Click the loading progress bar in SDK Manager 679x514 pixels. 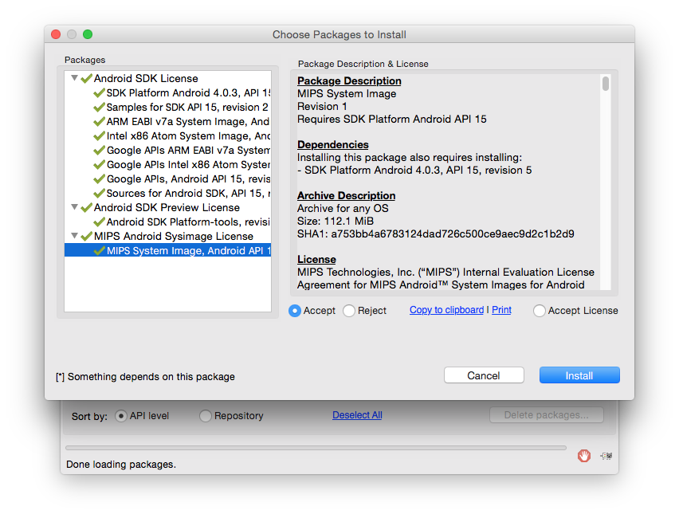pos(316,448)
